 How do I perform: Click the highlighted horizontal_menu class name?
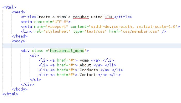click(x=67, y=51)
